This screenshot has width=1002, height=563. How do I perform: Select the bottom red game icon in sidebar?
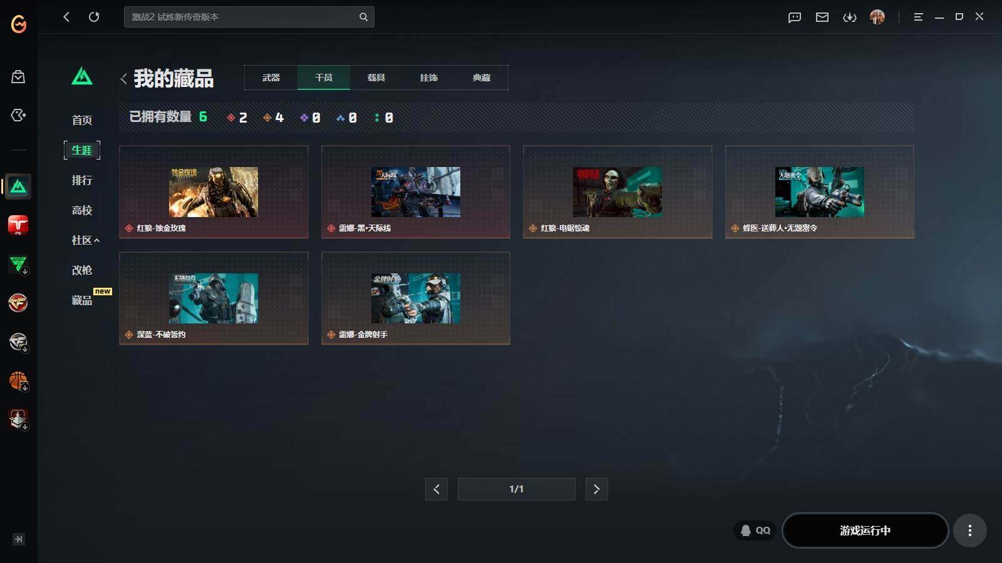(x=18, y=419)
